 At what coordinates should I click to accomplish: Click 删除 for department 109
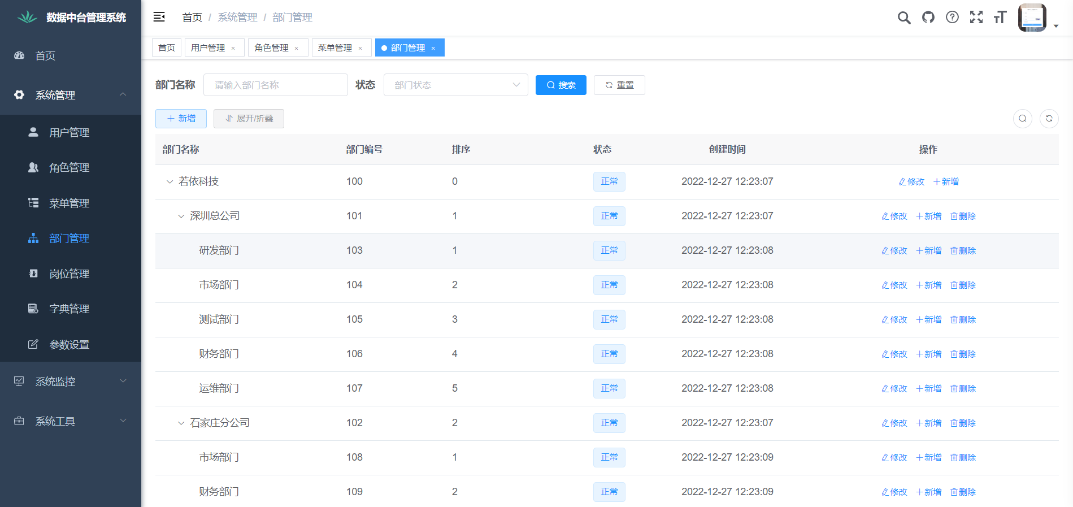pyautogui.click(x=963, y=492)
